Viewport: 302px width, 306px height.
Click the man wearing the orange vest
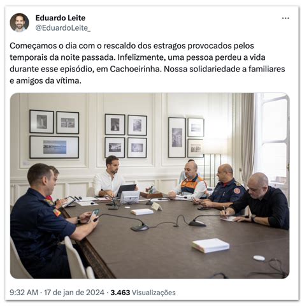tap(191, 180)
